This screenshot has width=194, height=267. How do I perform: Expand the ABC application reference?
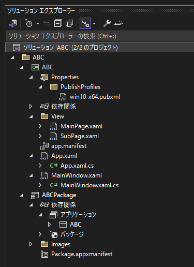pos(49,225)
